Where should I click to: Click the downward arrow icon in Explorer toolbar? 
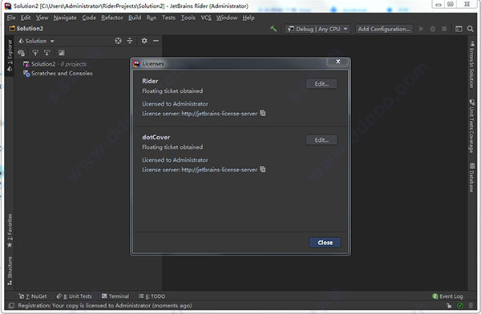click(x=47, y=53)
